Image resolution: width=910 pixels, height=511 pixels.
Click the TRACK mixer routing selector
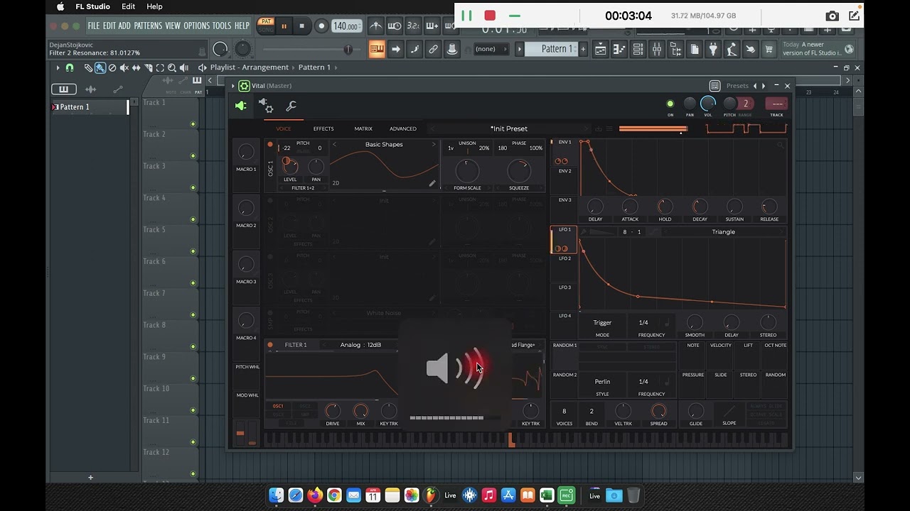tap(776, 104)
